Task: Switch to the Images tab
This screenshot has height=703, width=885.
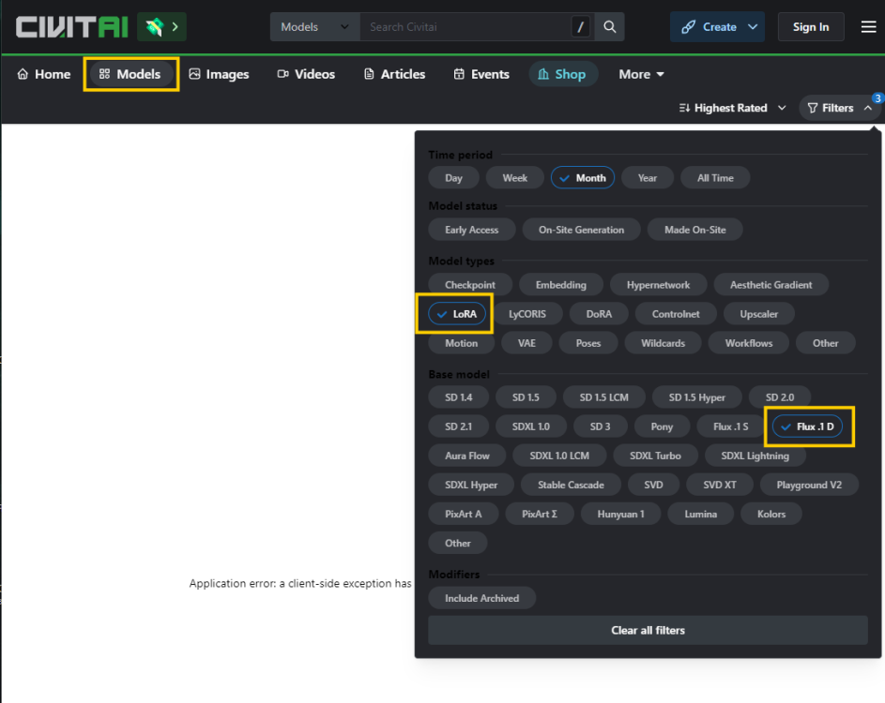Action: coord(219,74)
